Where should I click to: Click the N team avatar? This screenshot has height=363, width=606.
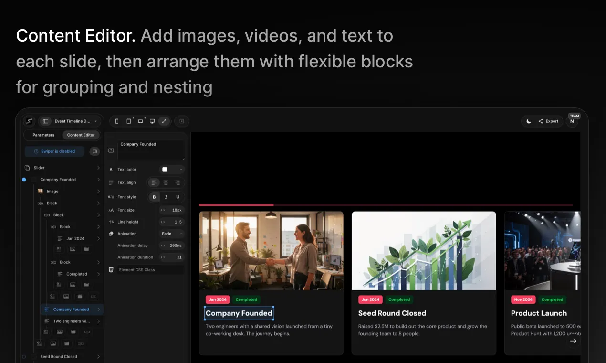[x=572, y=121]
